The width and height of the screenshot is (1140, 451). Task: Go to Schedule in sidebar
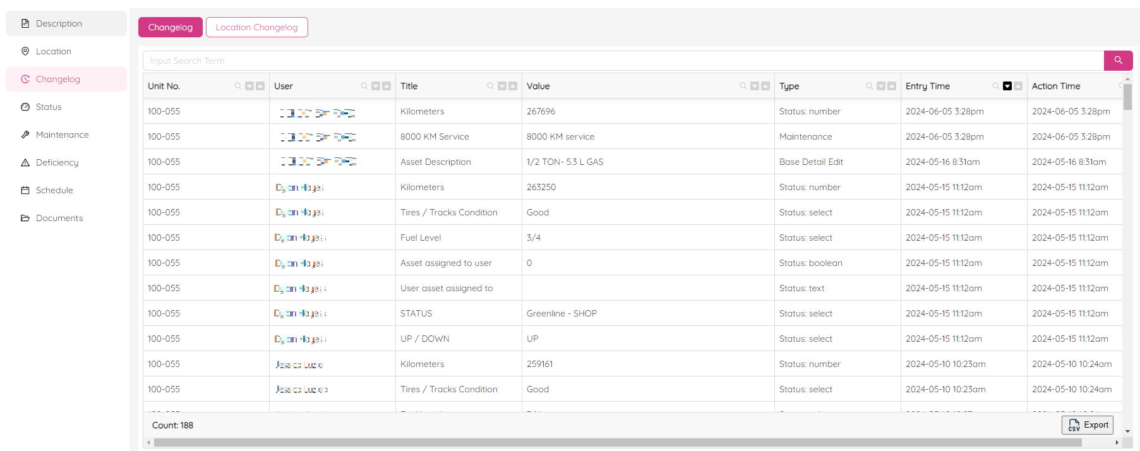coord(54,190)
